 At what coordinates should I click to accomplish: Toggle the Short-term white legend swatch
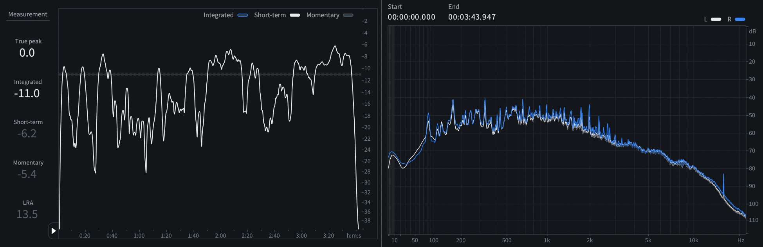pyautogui.click(x=295, y=15)
